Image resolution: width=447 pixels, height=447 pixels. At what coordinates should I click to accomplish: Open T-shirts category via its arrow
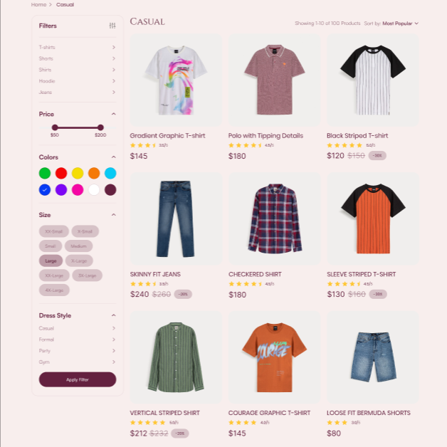pyautogui.click(x=114, y=47)
